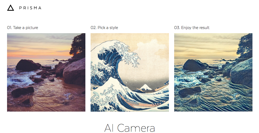The image size is (259, 133).
Task: Click the large dark rock in original photo
Action: click(x=27, y=65)
